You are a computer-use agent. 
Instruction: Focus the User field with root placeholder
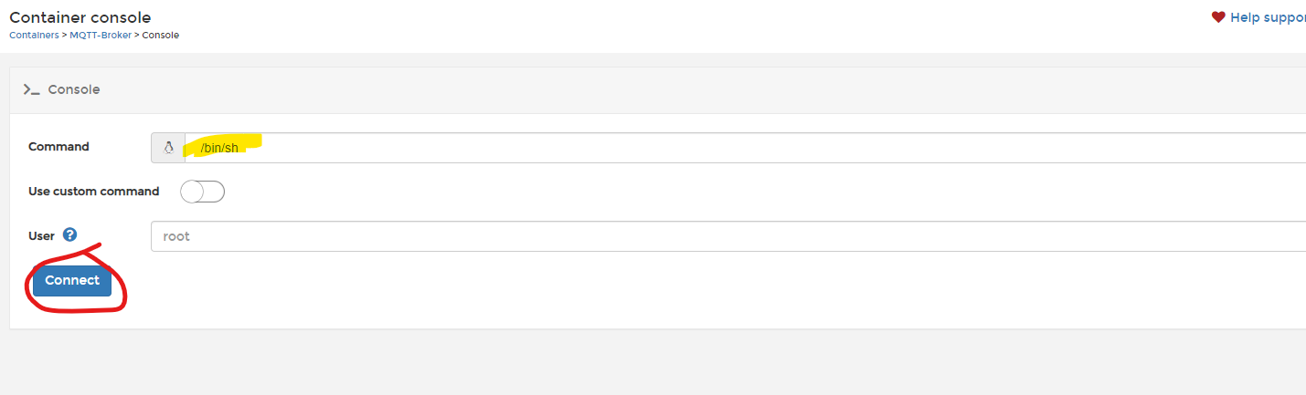click(728, 236)
